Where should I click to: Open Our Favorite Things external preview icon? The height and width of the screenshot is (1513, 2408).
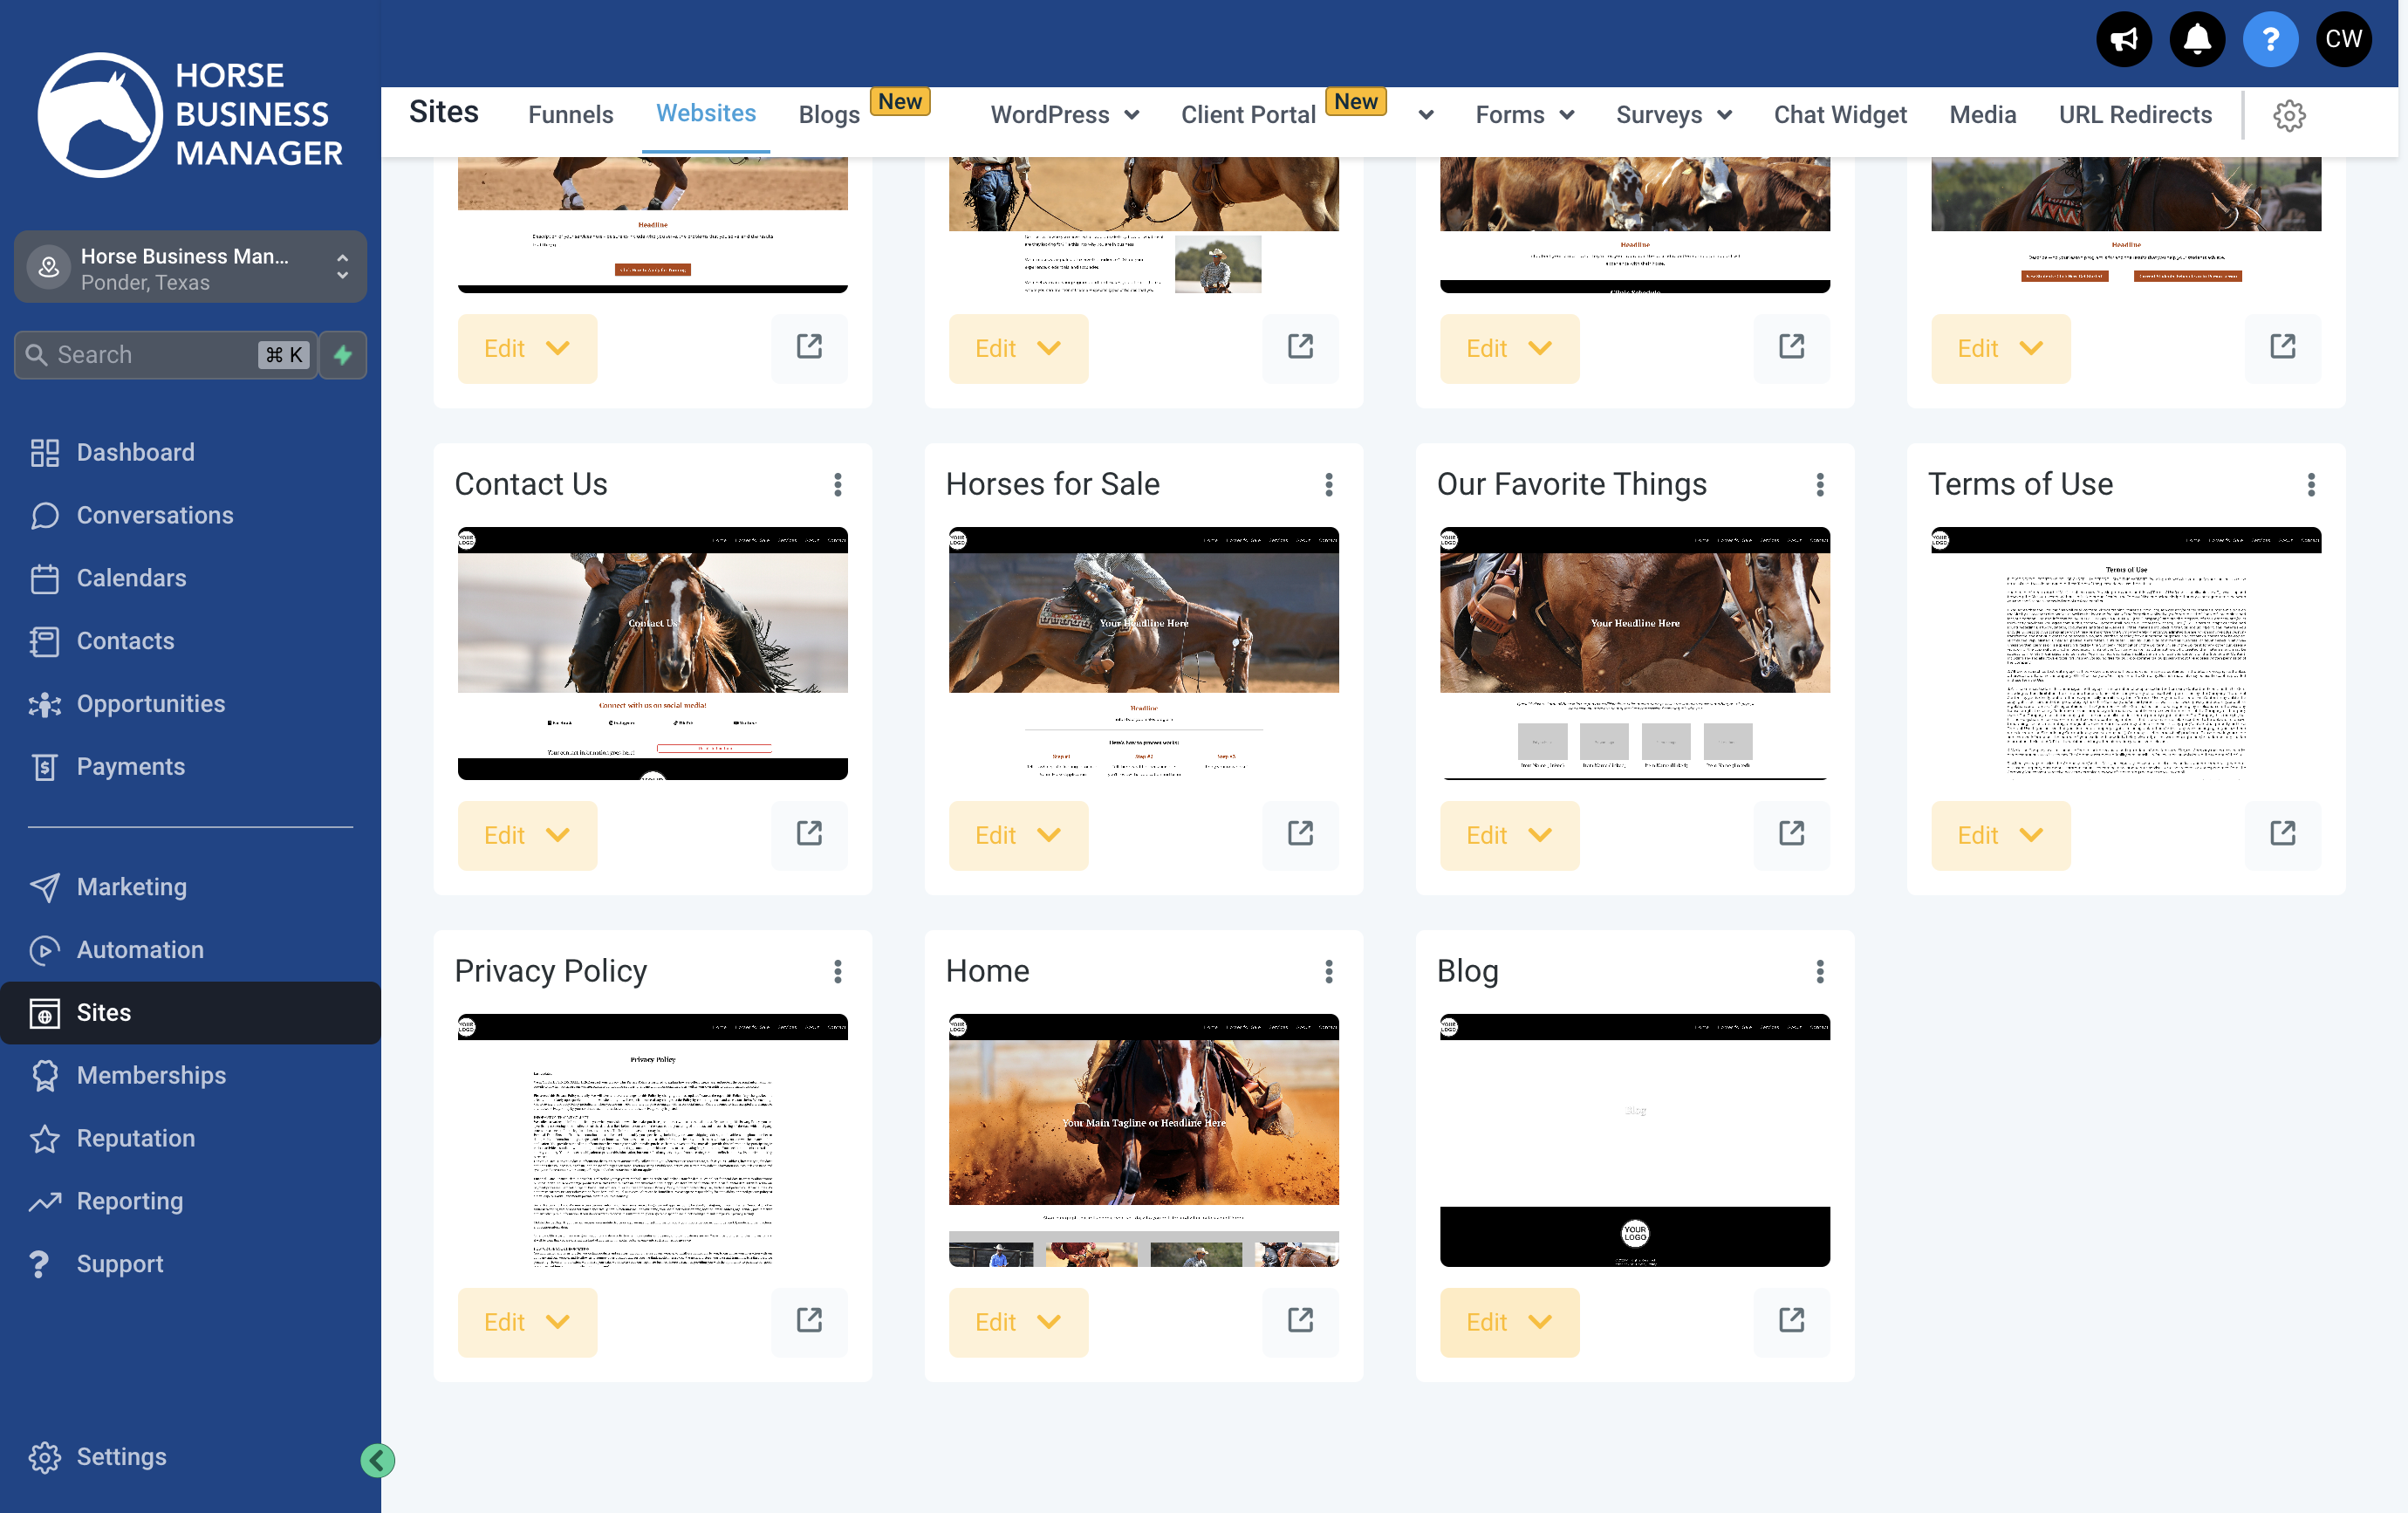coord(1791,834)
